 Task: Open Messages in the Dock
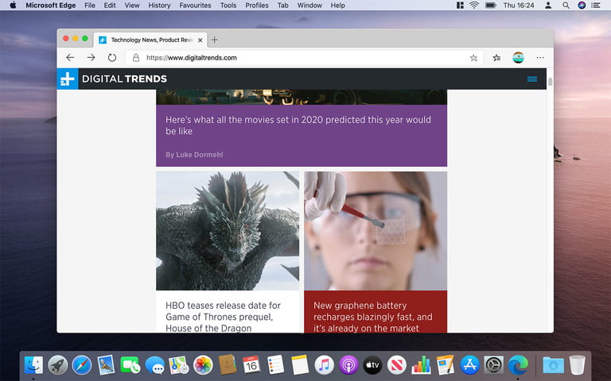point(154,365)
